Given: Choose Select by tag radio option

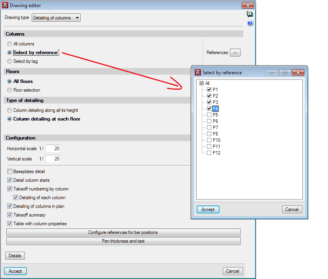Looking at the screenshot, I should 9,61.
